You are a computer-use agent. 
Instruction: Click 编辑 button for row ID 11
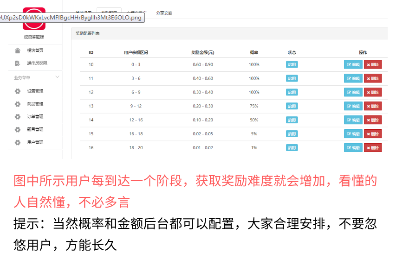[353, 79]
